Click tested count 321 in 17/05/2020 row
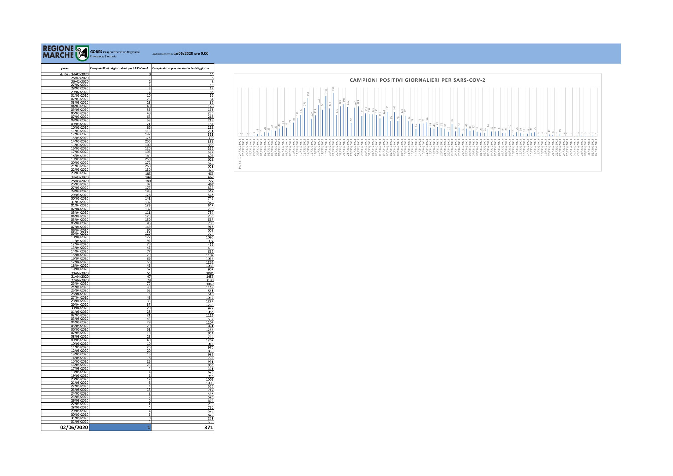 click(x=211, y=369)
